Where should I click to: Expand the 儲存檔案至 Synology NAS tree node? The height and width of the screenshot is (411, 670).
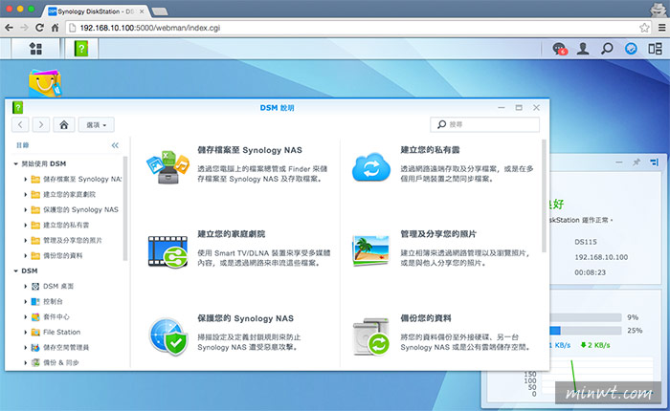tap(25, 180)
